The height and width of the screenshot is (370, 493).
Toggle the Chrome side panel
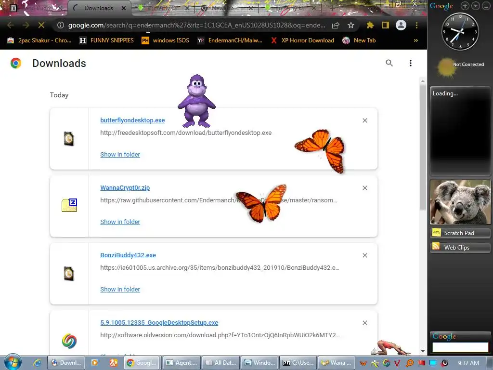click(386, 25)
